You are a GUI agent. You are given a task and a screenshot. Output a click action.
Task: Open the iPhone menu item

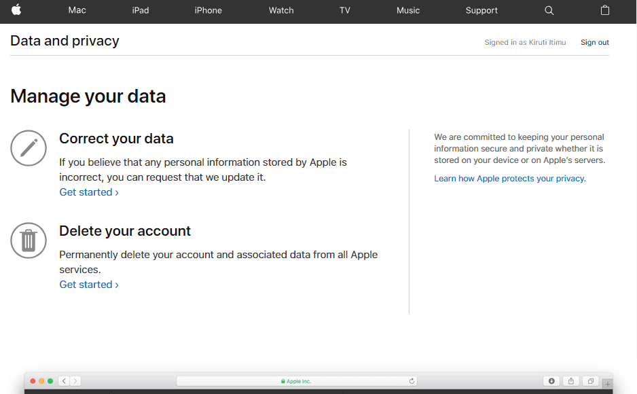tap(208, 10)
